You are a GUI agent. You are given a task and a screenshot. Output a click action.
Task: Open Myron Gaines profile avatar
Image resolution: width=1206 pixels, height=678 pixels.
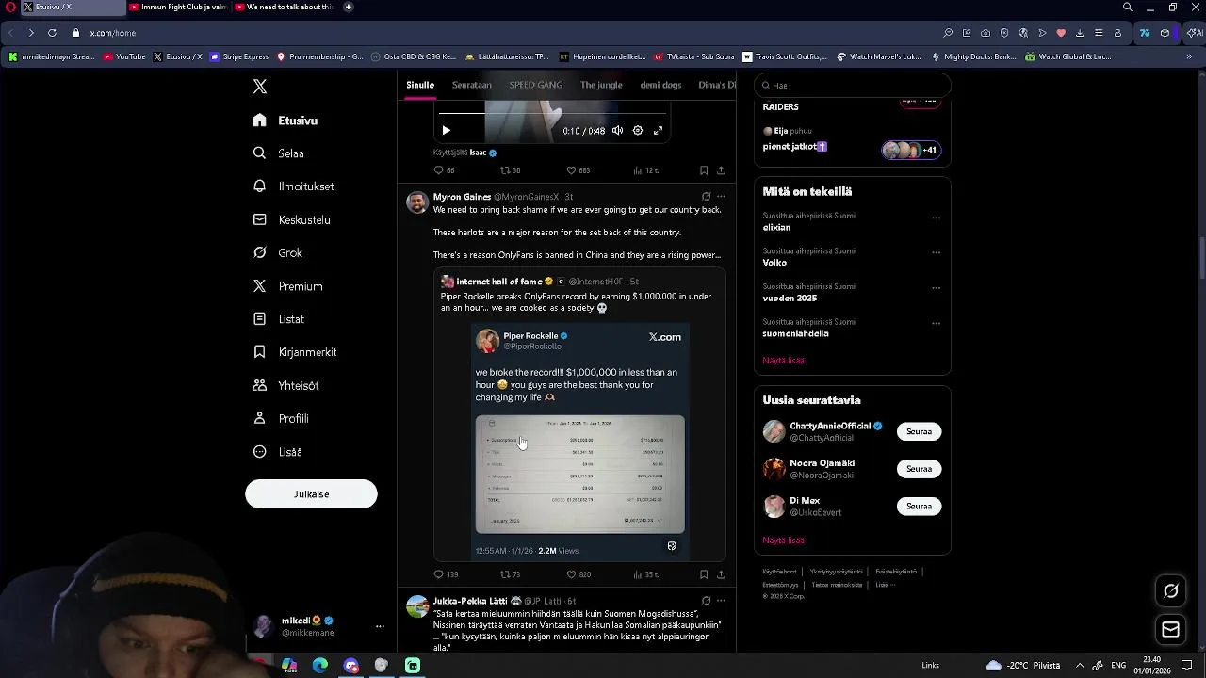pyautogui.click(x=417, y=202)
